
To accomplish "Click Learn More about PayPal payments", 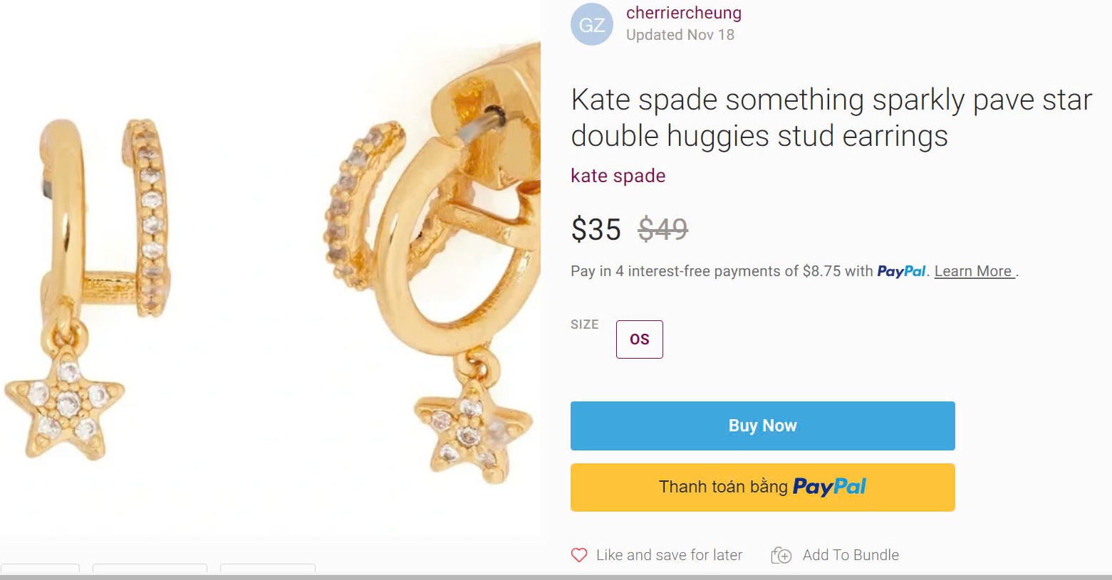I will [974, 271].
